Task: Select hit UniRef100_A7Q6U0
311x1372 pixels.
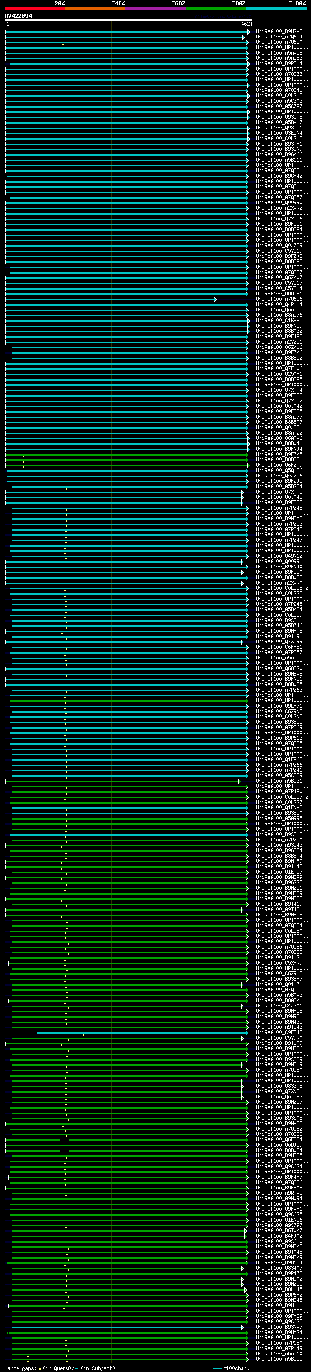Action: 279,42
